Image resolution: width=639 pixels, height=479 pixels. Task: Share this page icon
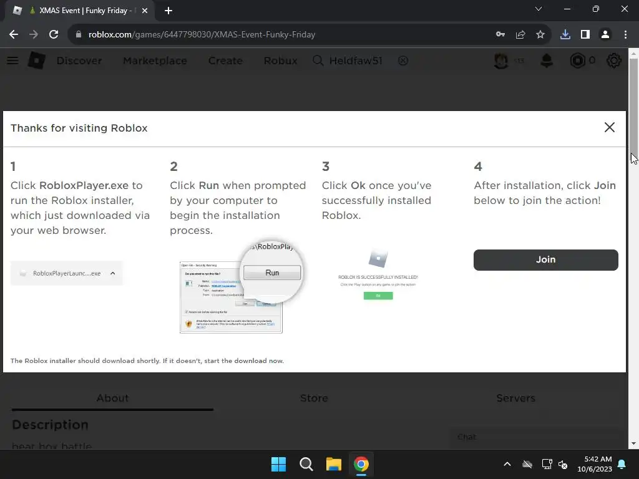pos(520,35)
